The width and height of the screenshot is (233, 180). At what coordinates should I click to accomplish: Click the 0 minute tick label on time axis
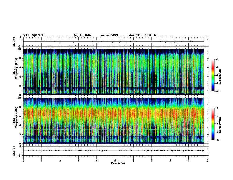point(23,161)
